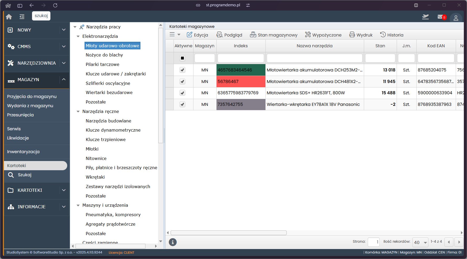
Task: Select Inwentaryzacja in the sidebar
Action: [x=23, y=152]
